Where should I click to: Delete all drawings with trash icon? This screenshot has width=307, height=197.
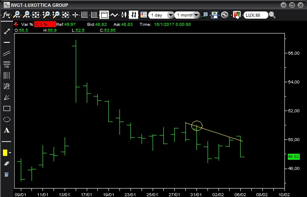pos(6,175)
